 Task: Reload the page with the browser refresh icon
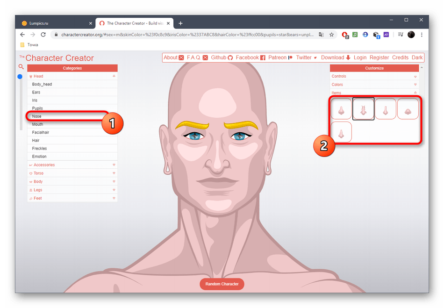(x=43, y=35)
